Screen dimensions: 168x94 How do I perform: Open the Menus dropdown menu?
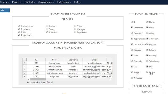coord(17,2)
